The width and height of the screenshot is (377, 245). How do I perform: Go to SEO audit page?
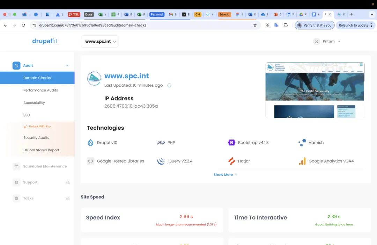(27, 115)
